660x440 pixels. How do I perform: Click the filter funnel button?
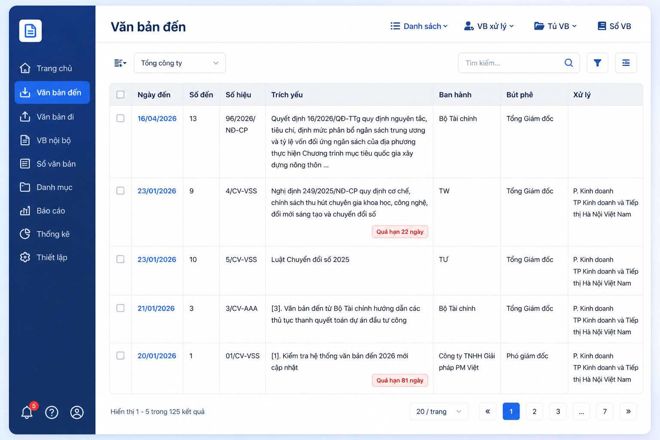[597, 63]
